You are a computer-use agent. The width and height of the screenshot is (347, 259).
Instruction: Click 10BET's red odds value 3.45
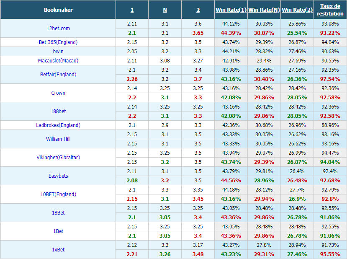click(198, 199)
